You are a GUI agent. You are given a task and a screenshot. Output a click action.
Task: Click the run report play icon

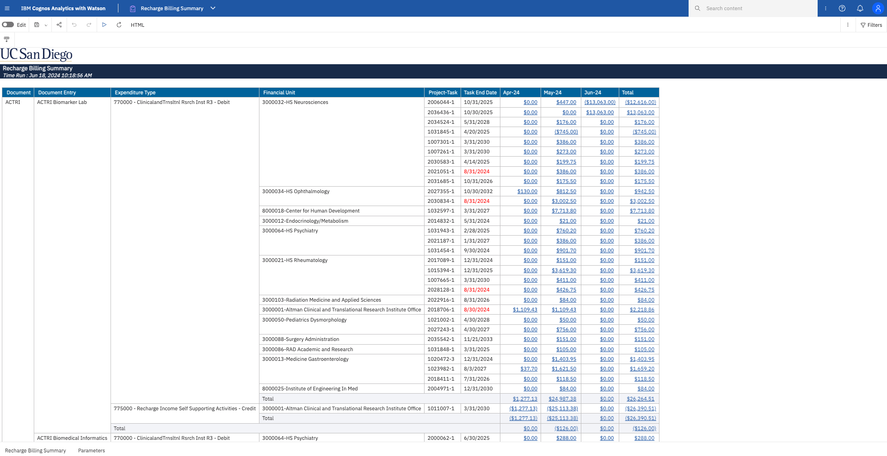[104, 25]
